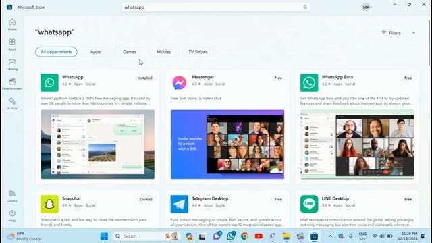Image resolution: width=432 pixels, height=243 pixels.
Task: Click Microsoft Store icon on taskbar
Action: (314, 236)
